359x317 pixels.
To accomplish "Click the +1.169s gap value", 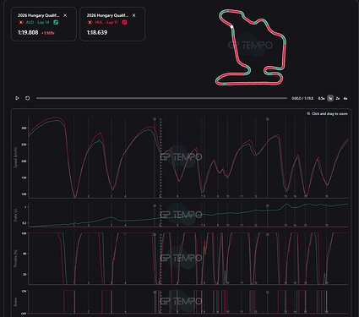I will (48, 33).
